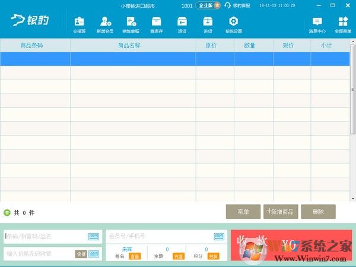The height and width of the screenshot is (267, 356).
Task: Maximize the POS window
Action: tap(333, 5)
